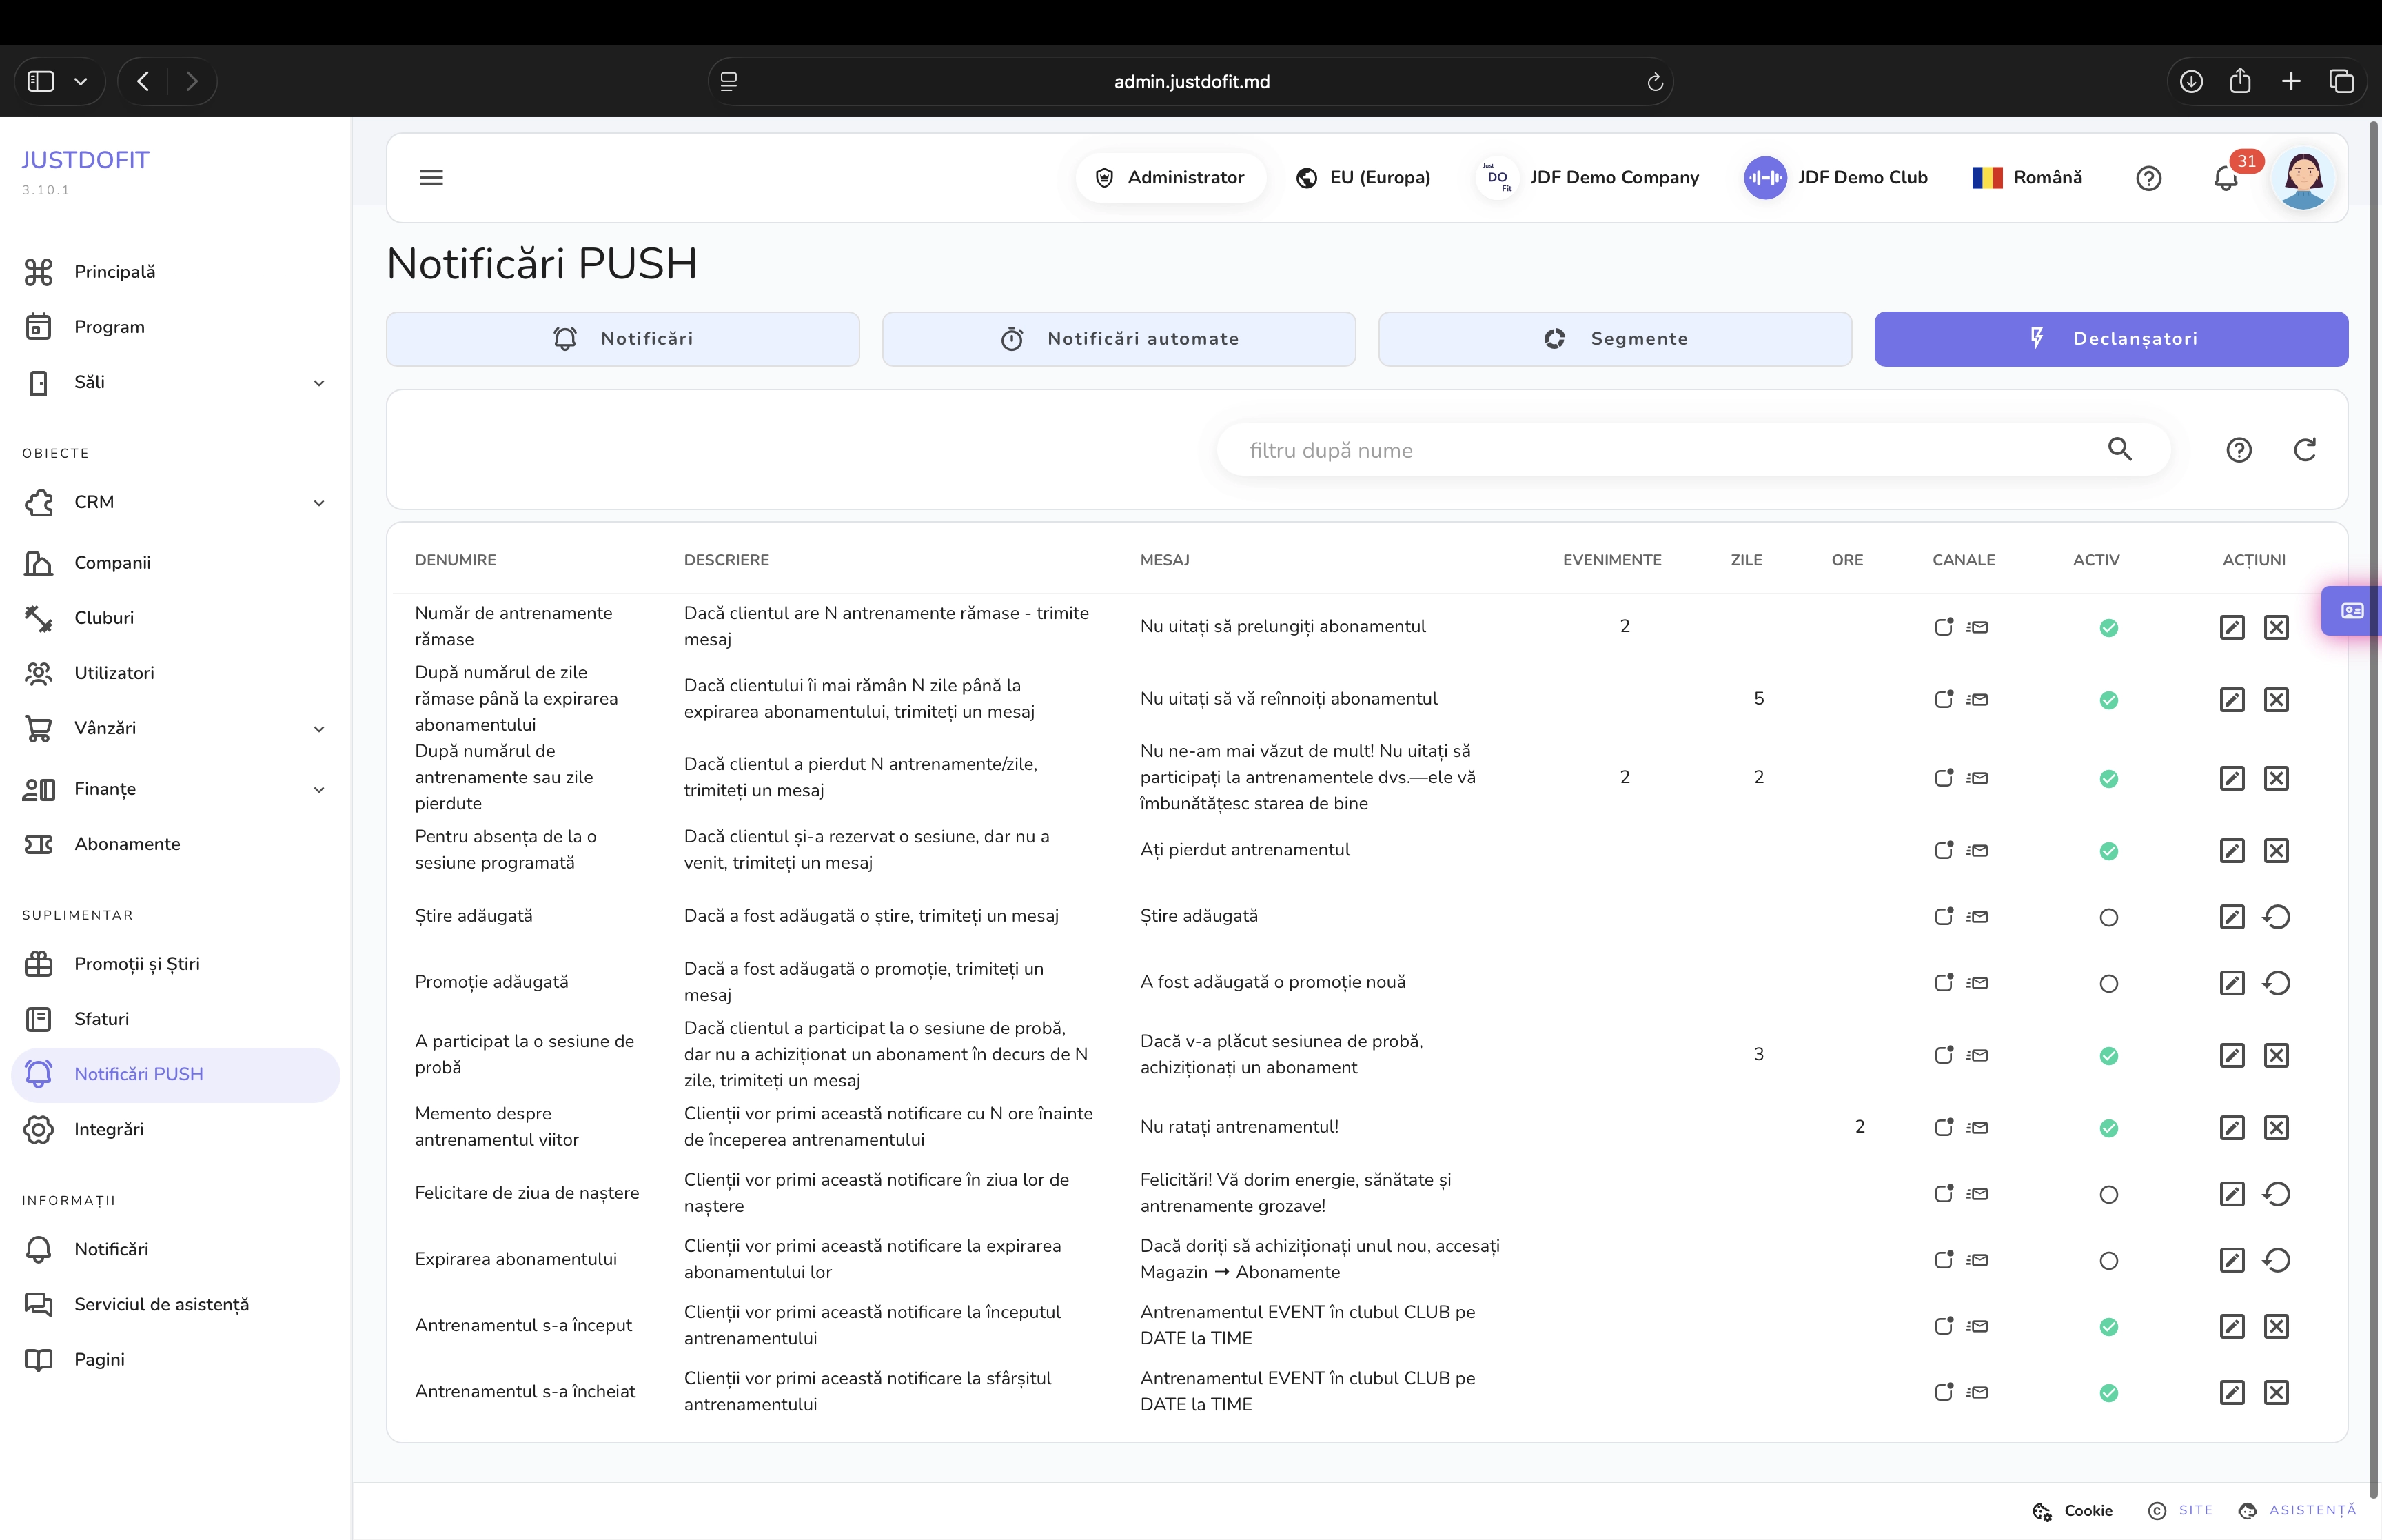Open the notification bell with badge 31
This screenshot has width=2382, height=1540.
pyautogui.click(x=2225, y=178)
